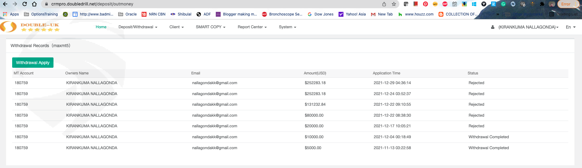Click the SAML extension icon
Screen dimensions: 582x168
coord(494,4)
